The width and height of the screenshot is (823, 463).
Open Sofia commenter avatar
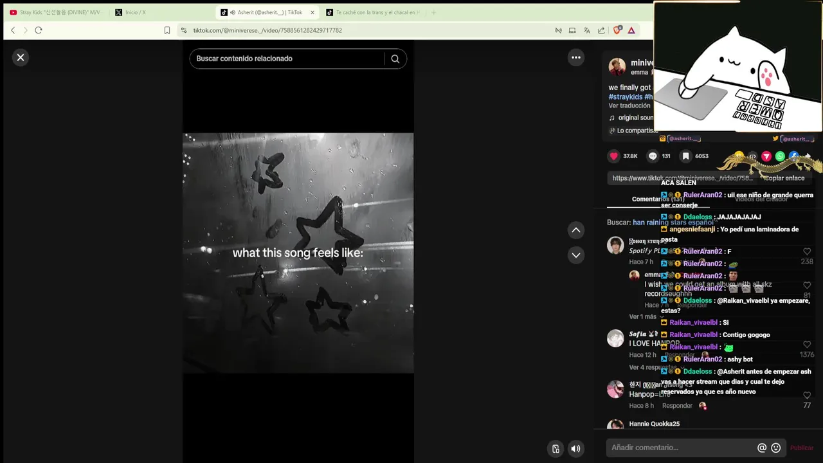[x=616, y=338]
